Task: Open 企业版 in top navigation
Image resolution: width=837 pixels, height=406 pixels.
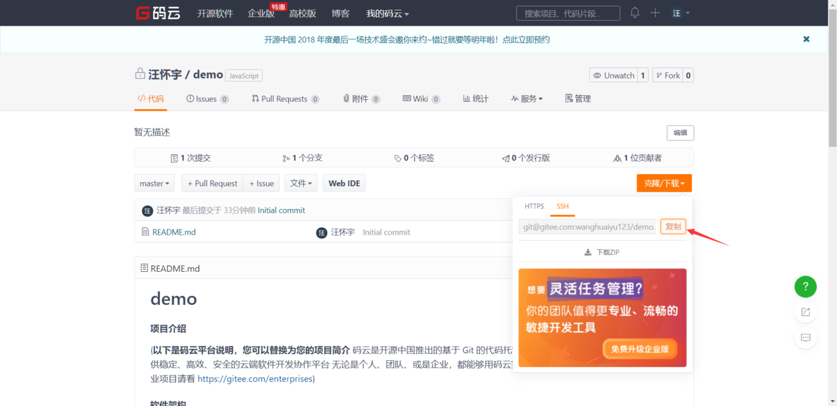Action: click(261, 13)
